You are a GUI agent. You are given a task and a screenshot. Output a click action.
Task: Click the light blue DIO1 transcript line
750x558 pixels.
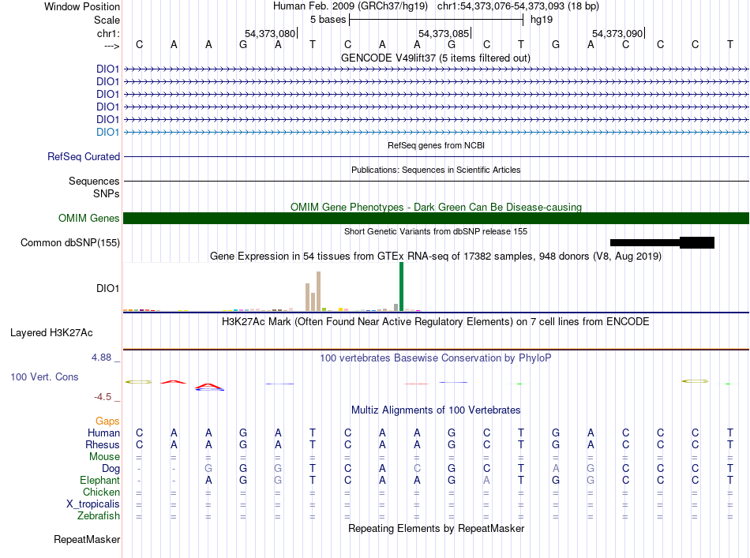pos(436,132)
